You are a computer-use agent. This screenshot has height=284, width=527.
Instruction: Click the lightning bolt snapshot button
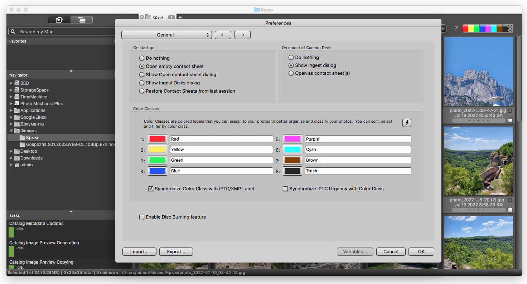407,123
